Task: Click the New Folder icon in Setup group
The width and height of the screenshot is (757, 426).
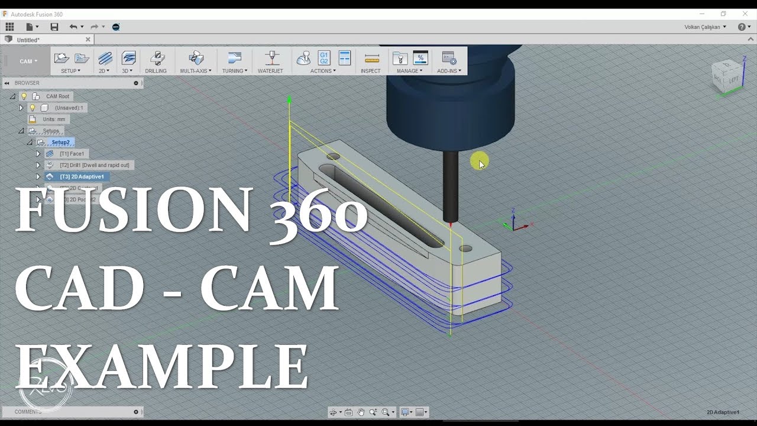Action: pyautogui.click(x=82, y=58)
